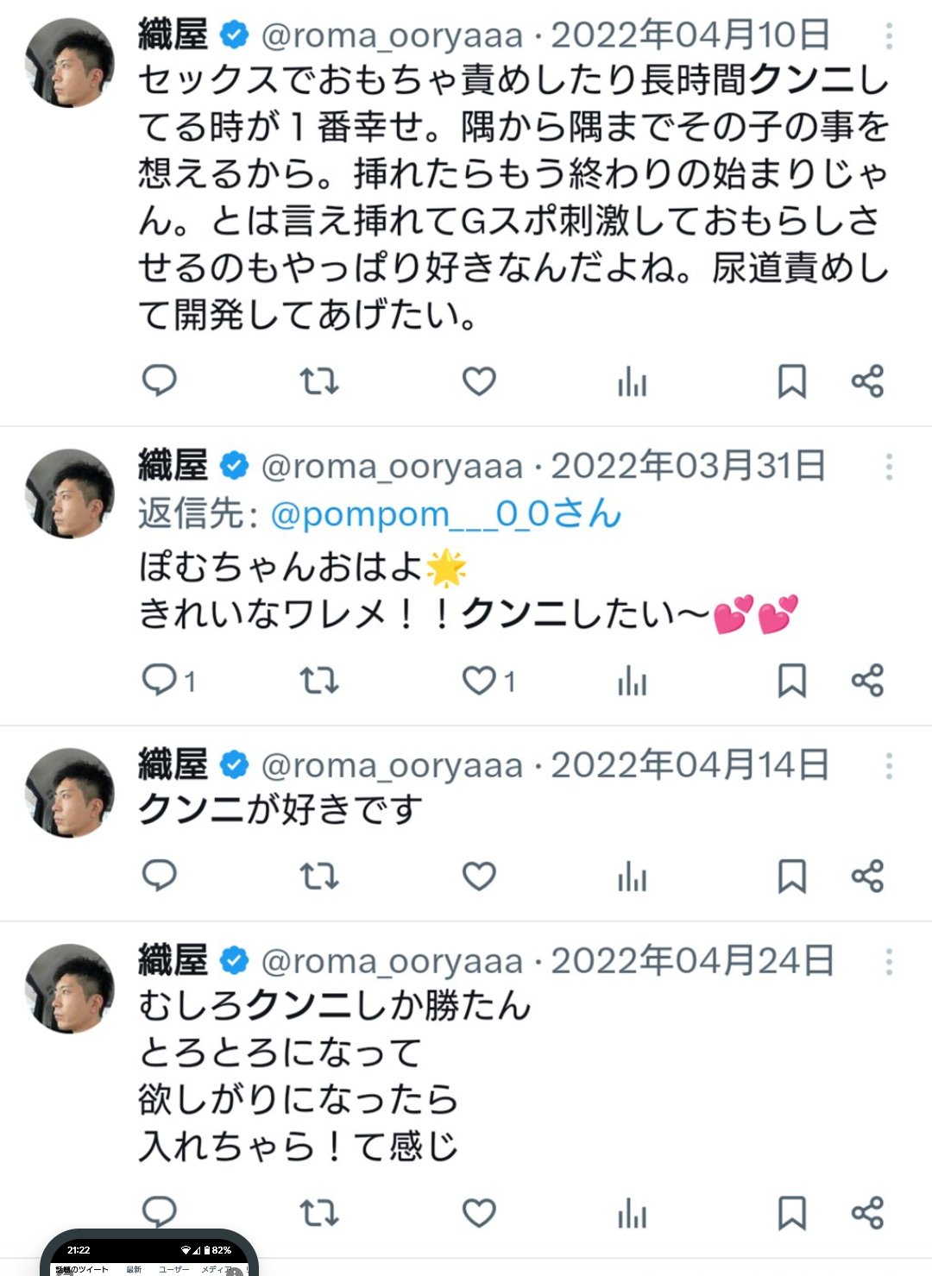Bookmark the March 31 reply tweet
Viewport: 932px width, 1276px height.
pos(791,681)
